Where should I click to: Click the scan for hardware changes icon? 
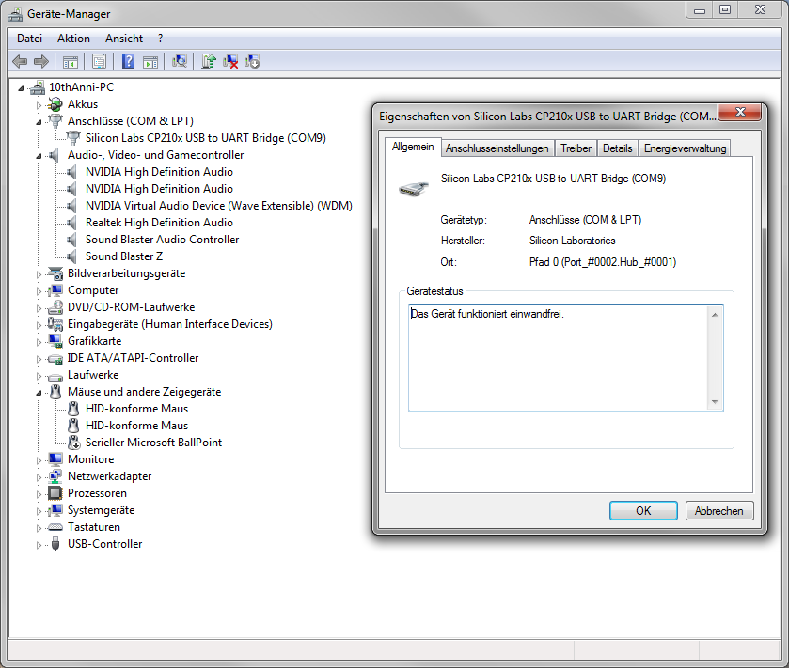tap(180, 62)
